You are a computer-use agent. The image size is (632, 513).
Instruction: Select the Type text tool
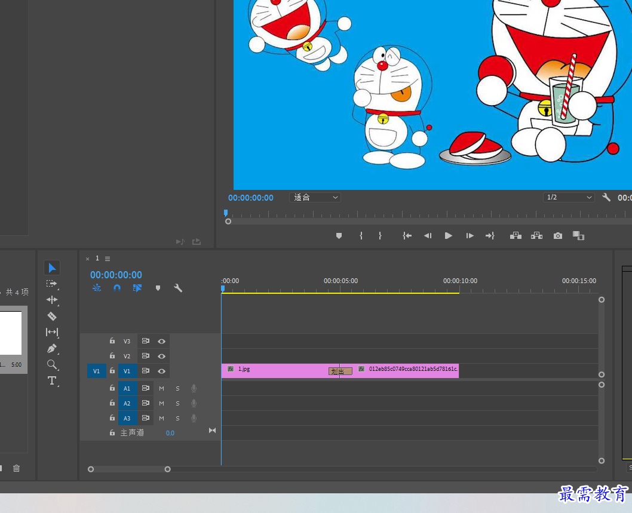pos(52,381)
